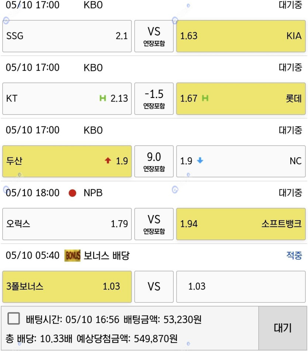This screenshot has width=308, height=351.
Task: Toggle the bet slip checkbox beside 배팅시간
Action: 14,318
